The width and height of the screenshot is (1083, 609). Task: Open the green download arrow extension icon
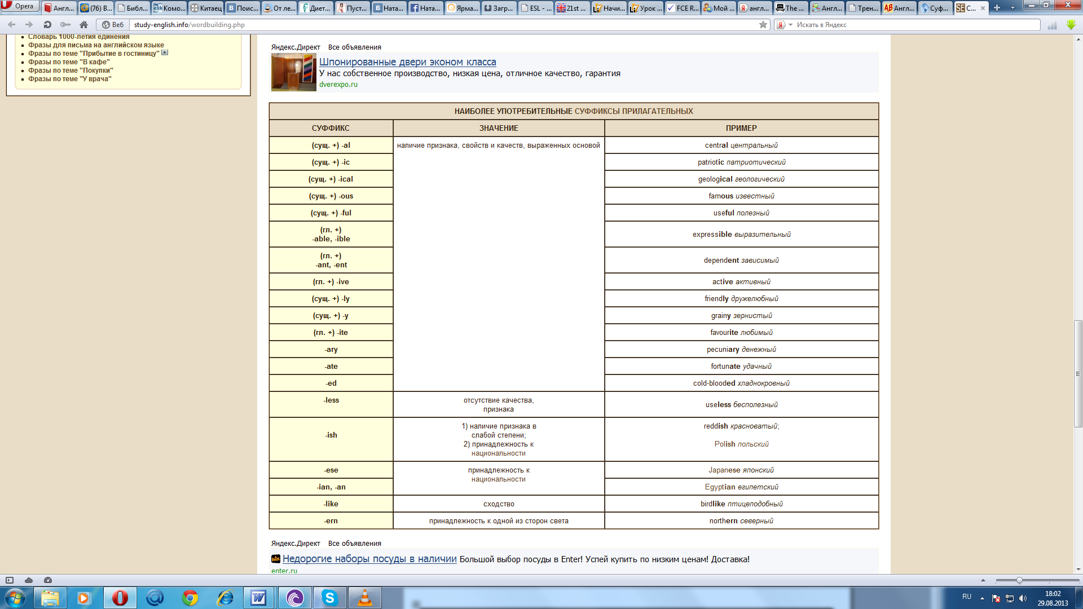click(1071, 25)
